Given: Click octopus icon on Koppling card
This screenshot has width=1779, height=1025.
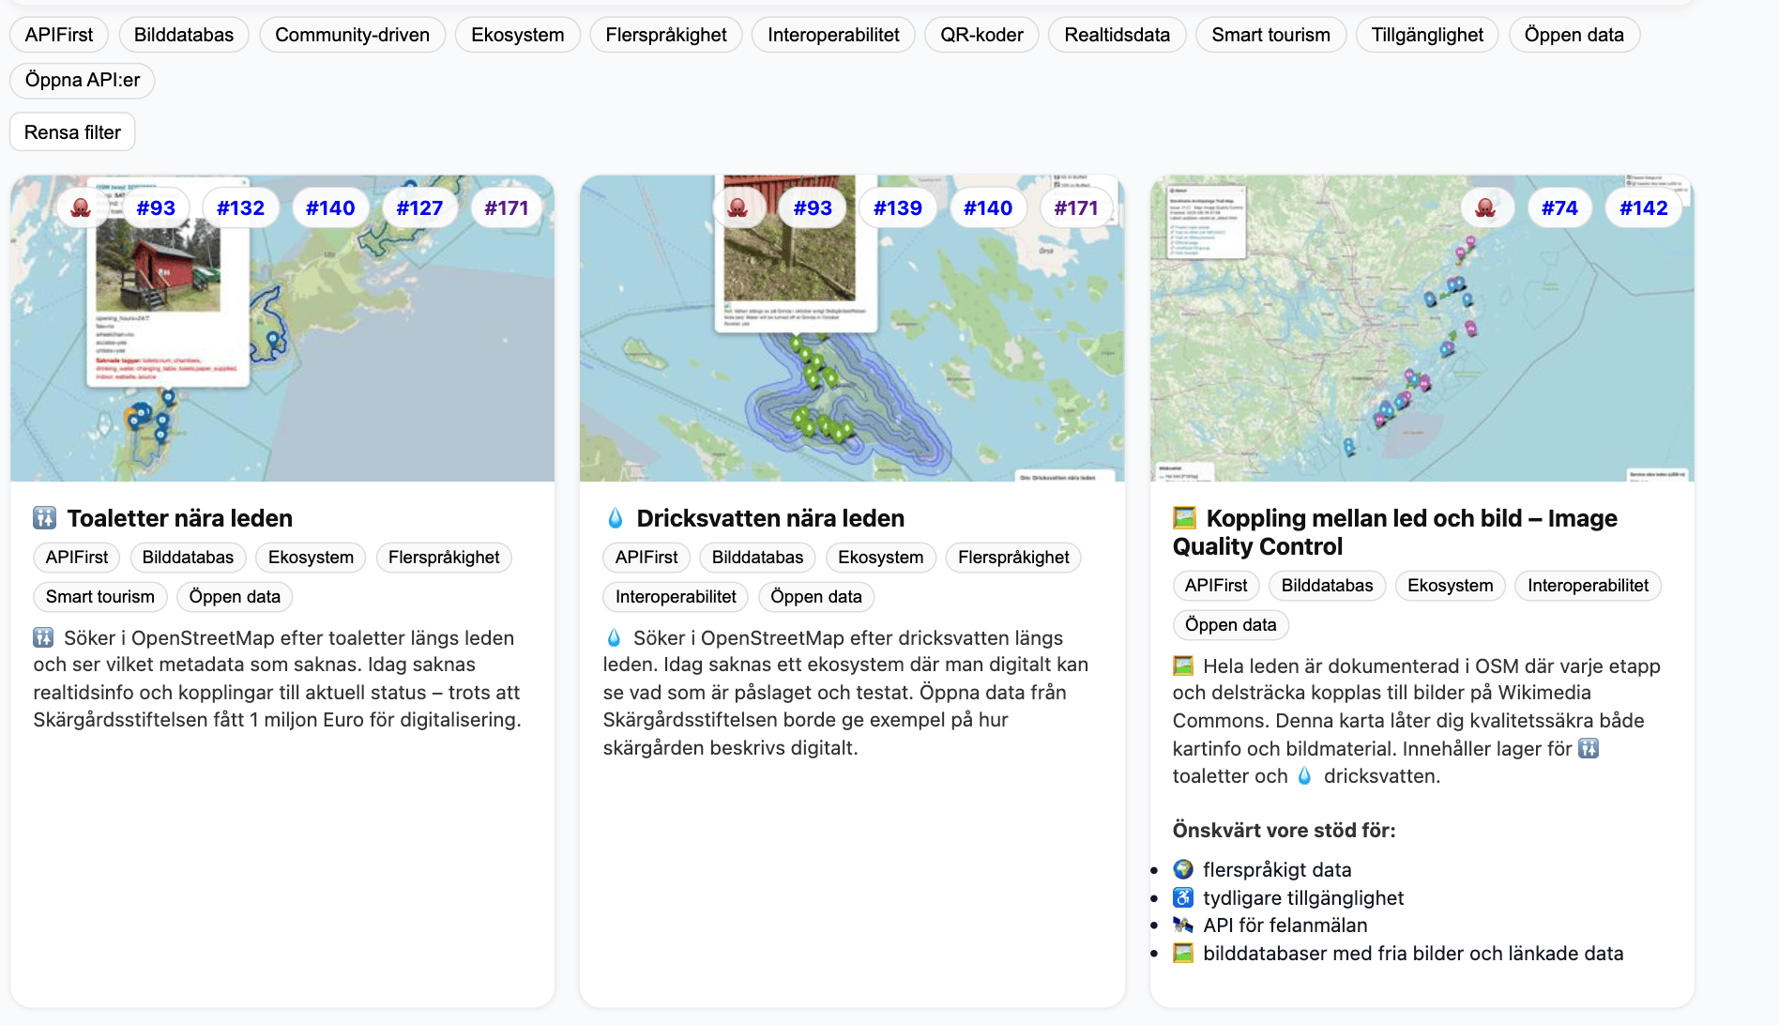Looking at the screenshot, I should coord(1485,207).
